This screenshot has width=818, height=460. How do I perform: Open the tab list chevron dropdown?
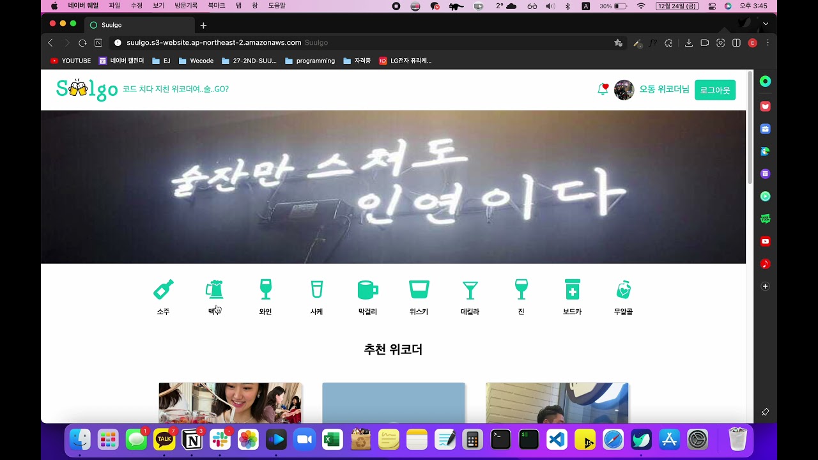tap(766, 24)
